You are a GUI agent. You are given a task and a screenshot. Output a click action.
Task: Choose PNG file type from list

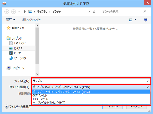pyautogui.click(x=91, y=92)
